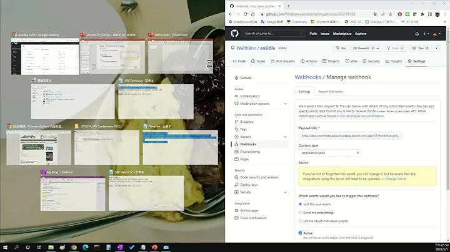Open Collaborators settings page

[249, 96]
